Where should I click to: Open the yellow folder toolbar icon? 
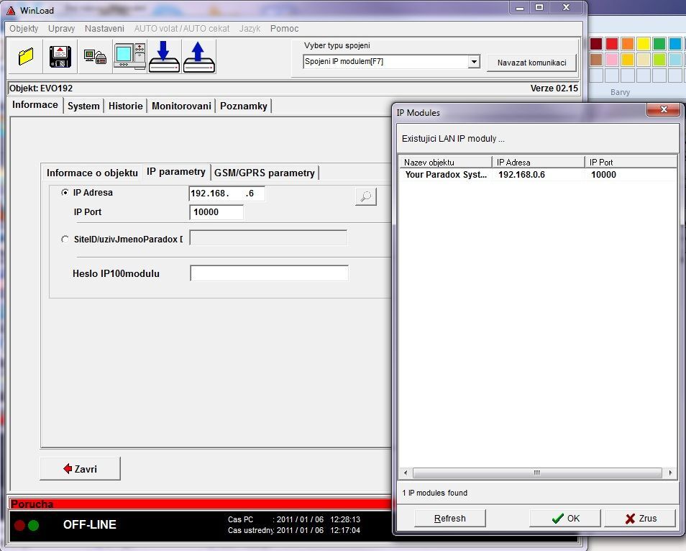pyautogui.click(x=26, y=57)
